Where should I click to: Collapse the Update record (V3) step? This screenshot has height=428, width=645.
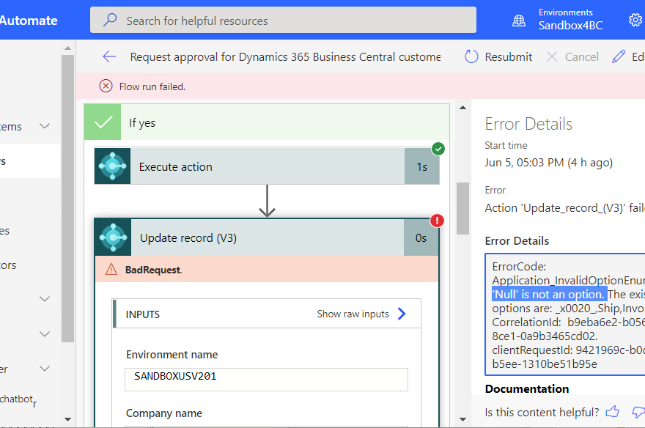[267, 237]
